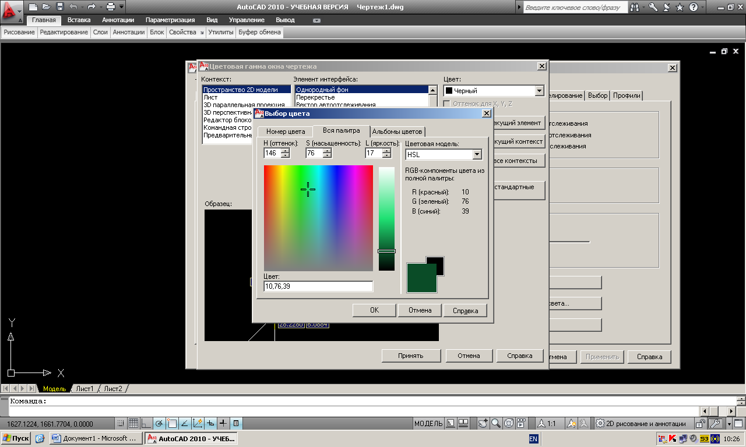
Task: Click the Цвет RGB value input field
Action: 318,286
